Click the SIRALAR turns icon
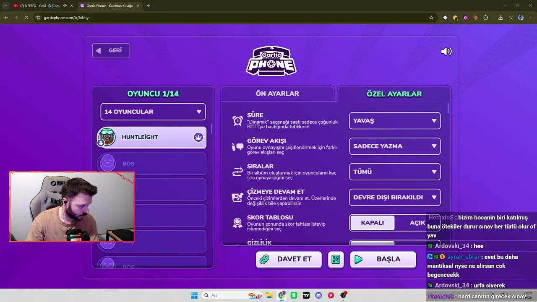This screenshot has height=302, width=537. pos(238,172)
